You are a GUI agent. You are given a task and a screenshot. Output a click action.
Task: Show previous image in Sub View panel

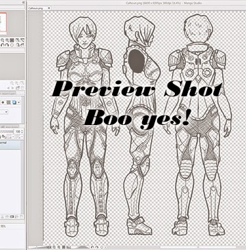[x=8, y=88]
